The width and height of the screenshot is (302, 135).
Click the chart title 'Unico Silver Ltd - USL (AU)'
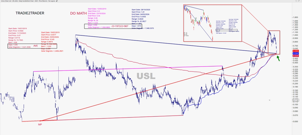(9, 1)
